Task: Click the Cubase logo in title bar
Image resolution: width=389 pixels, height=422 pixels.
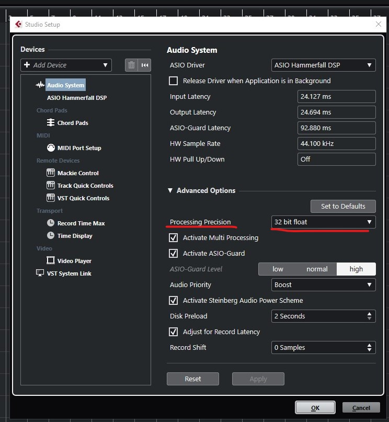Action: [18, 25]
